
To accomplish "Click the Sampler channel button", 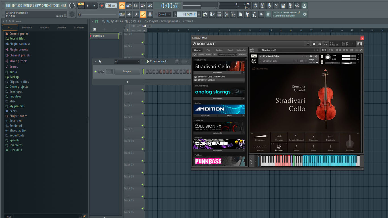I will pyautogui.click(x=127, y=72).
